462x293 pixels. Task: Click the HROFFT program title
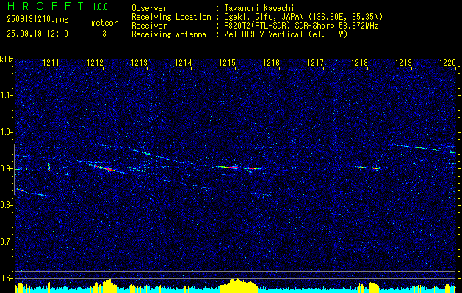point(46,6)
